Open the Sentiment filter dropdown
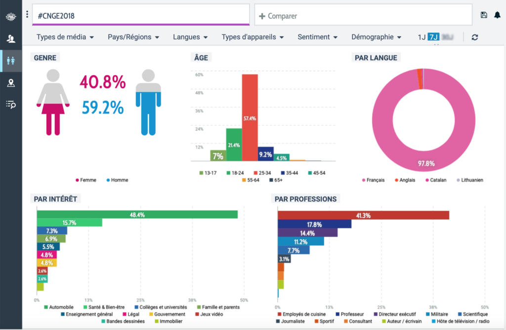 click(x=318, y=37)
